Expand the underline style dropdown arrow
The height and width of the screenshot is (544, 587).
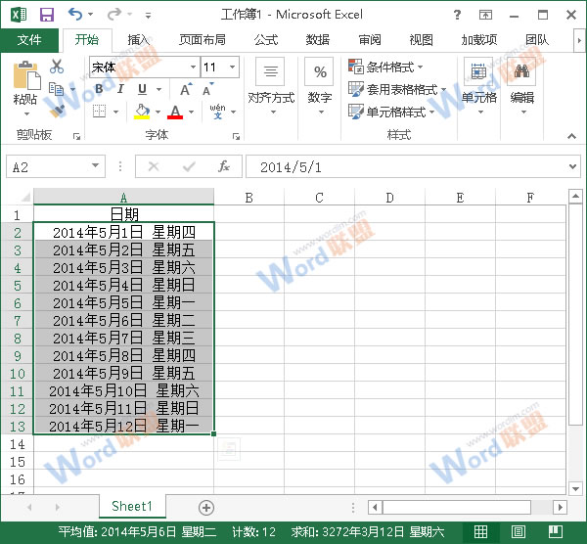[x=159, y=89]
